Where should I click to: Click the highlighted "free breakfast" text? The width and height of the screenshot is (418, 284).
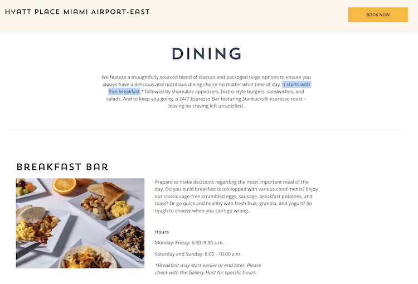coord(124,91)
